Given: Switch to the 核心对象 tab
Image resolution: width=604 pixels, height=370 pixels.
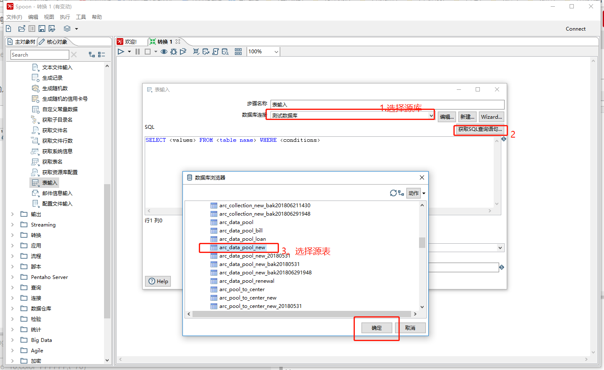Looking at the screenshot, I should click(53, 42).
